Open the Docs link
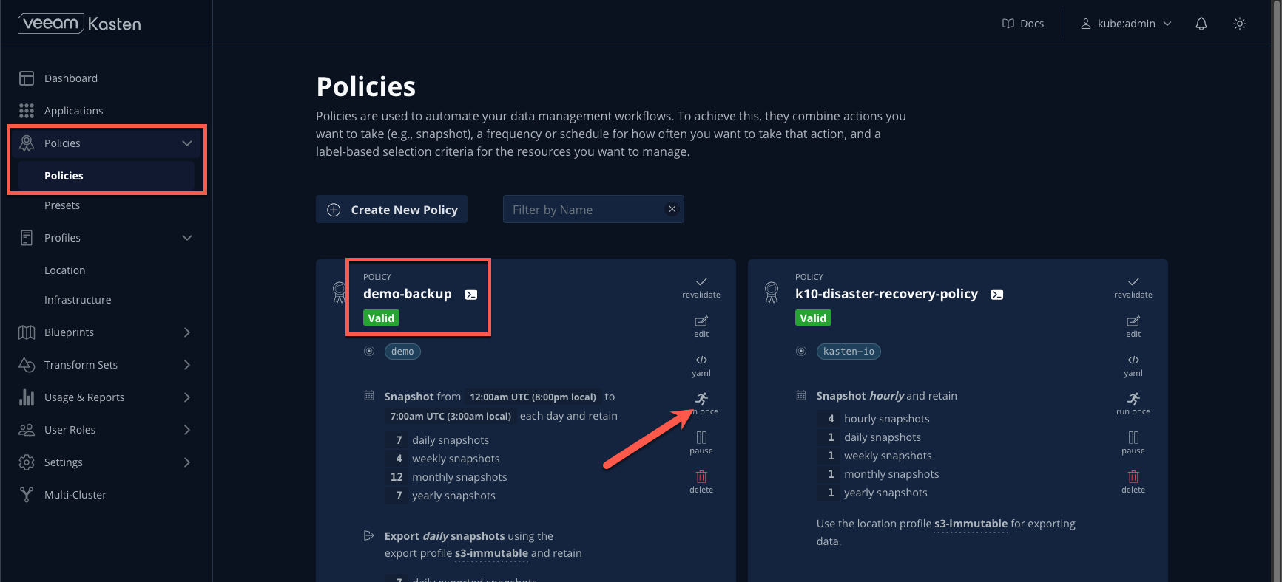Viewport: 1282px width, 582px height. coord(1023,24)
